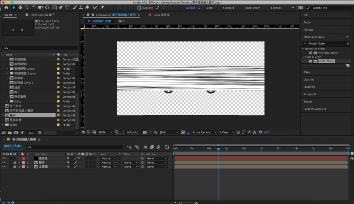Open blend Mode dropdown for 輪子 layer
Viewport: 354px width, 204px height.
[108, 163]
